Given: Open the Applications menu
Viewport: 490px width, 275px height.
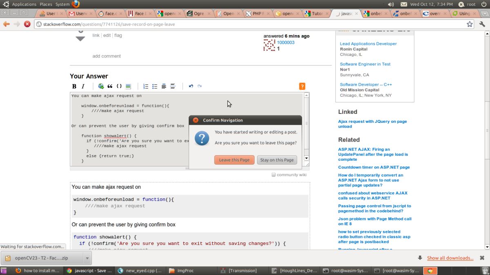Looking at the screenshot, I should coord(24,4).
